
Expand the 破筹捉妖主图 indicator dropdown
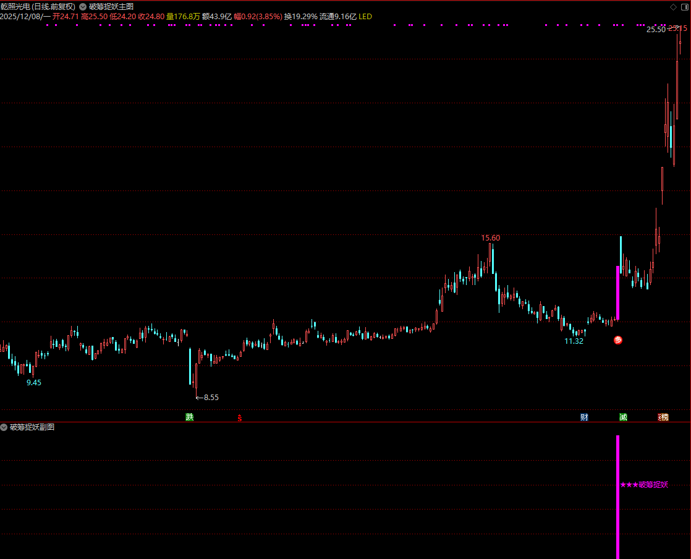point(83,6)
